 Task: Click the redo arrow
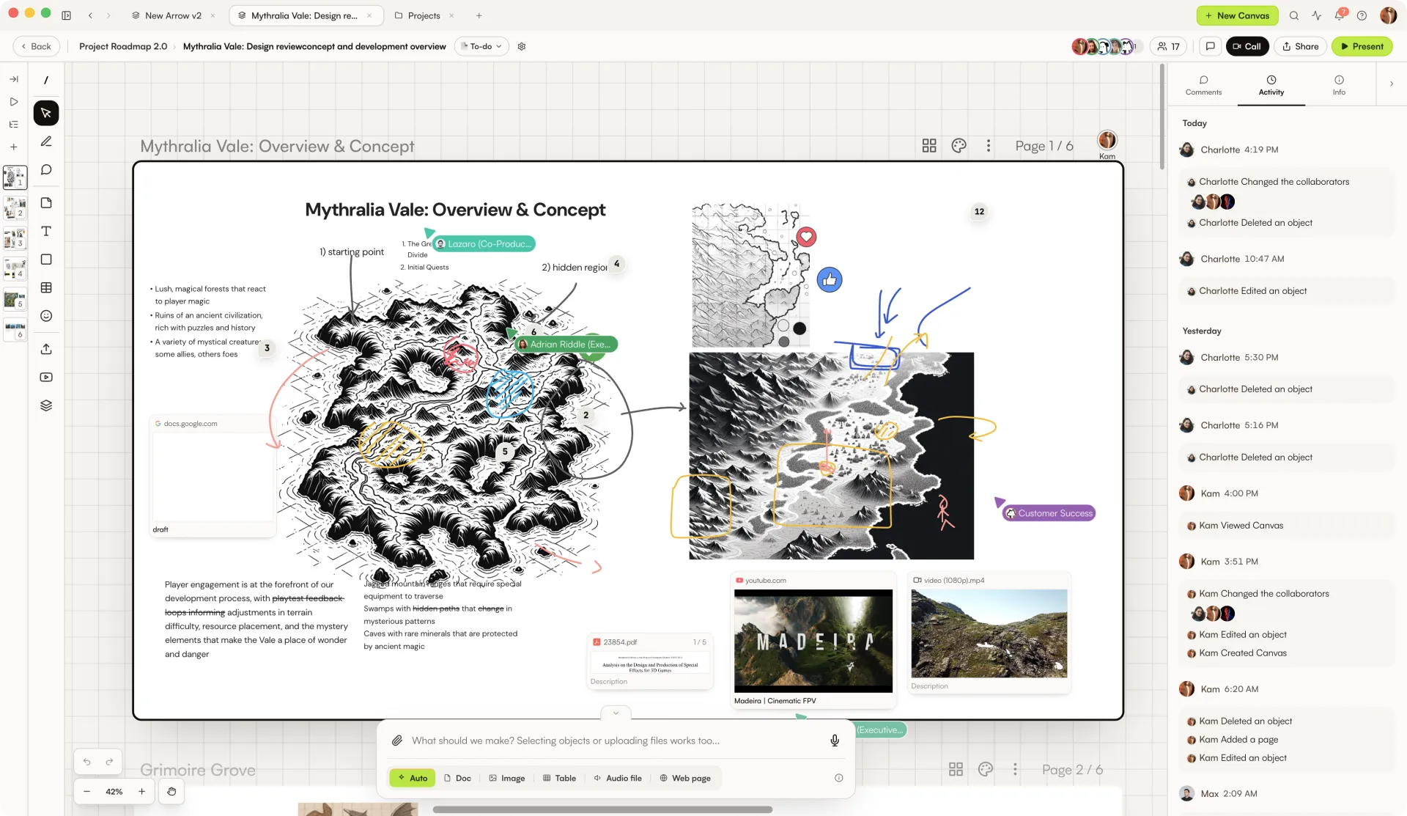[109, 762]
